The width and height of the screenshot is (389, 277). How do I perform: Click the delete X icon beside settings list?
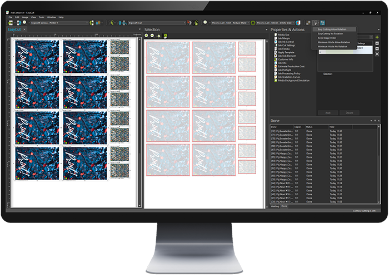(377, 54)
